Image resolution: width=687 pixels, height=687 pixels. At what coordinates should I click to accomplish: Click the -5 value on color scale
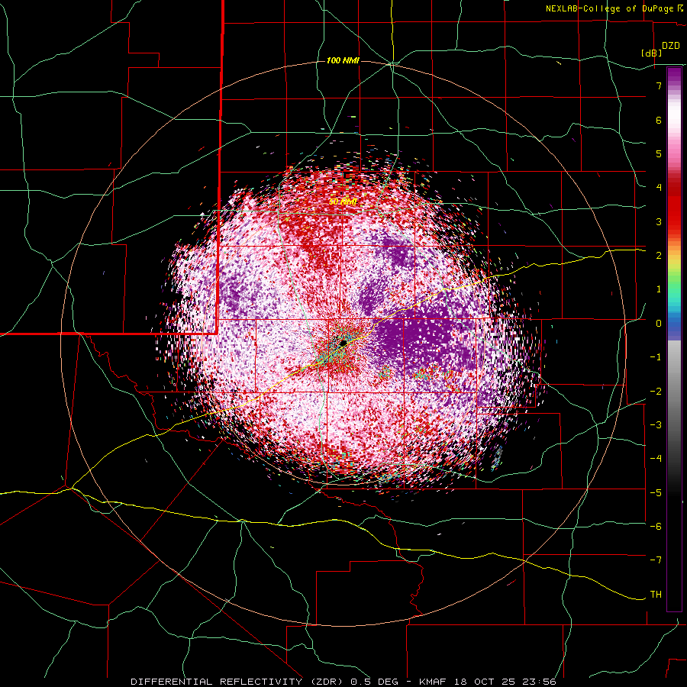pyautogui.click(x=656, y=493)
